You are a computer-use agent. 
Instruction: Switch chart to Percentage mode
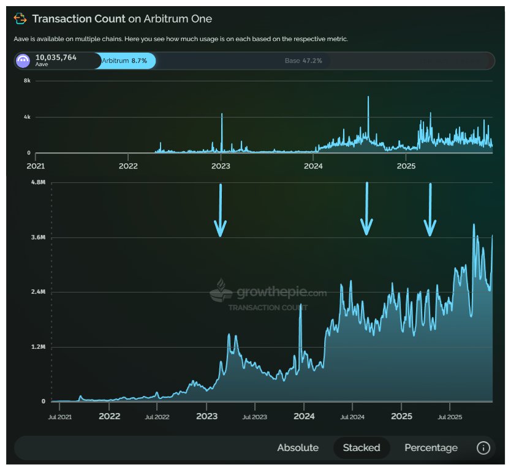[431, 448]
